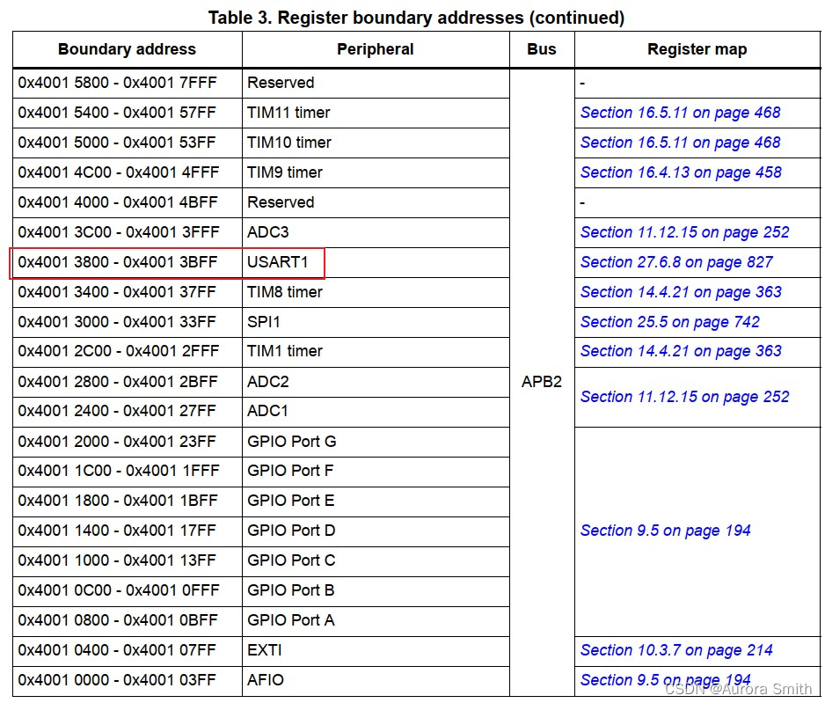
Task: Open the TIM1 timer row's Section 14.4.21 link
Action: [x=681, y=351]
